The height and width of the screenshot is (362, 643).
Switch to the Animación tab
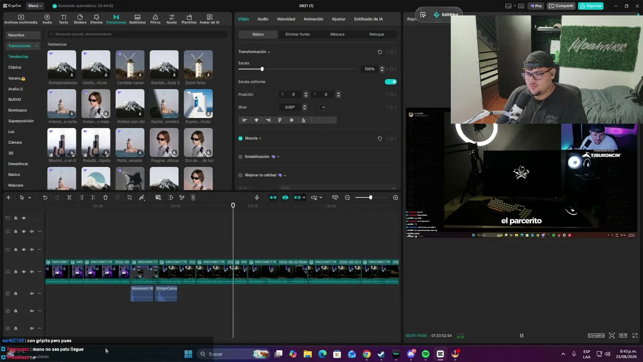[x=313, y=19]
